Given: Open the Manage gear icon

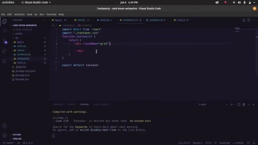Looking at the screenshot, I should point(4,135).
